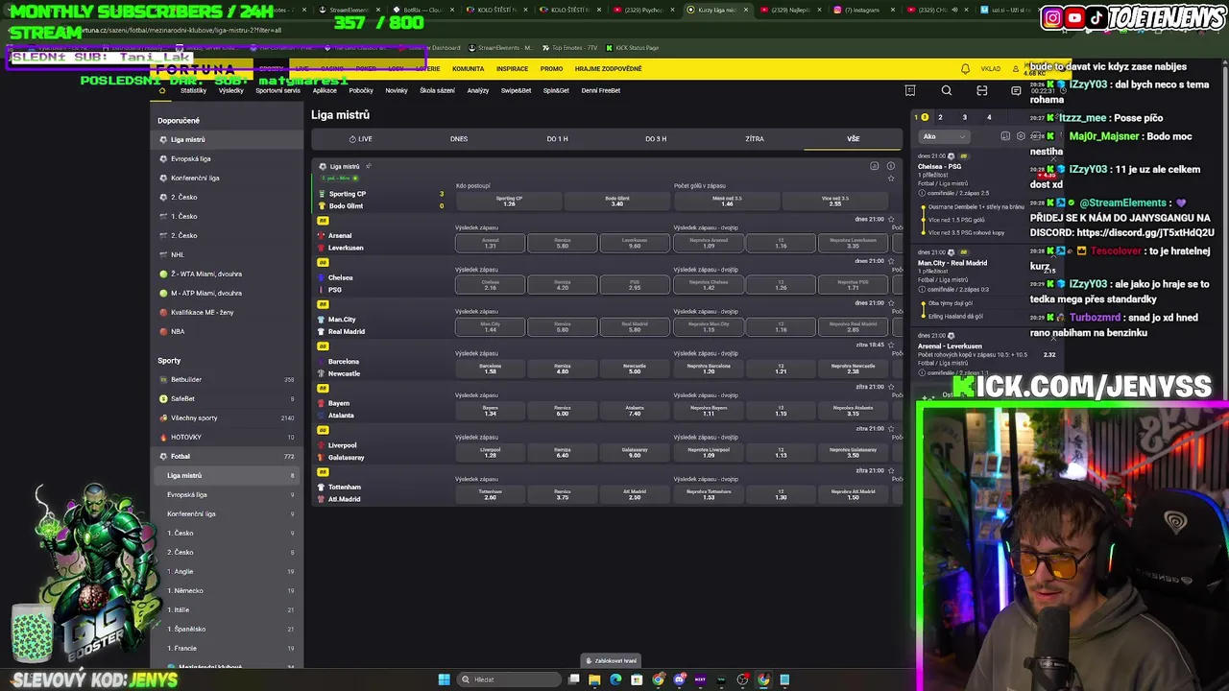Screen dimensions: 1229x691
Task: Open the statistics icon in the Liga mistrů header
Action: coord(875,166)
